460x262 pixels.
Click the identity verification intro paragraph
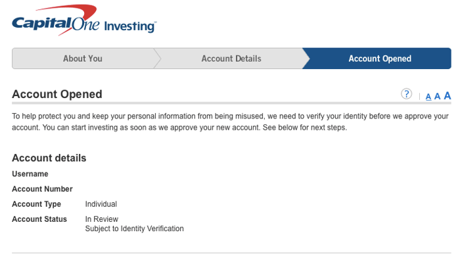[230, 122]
